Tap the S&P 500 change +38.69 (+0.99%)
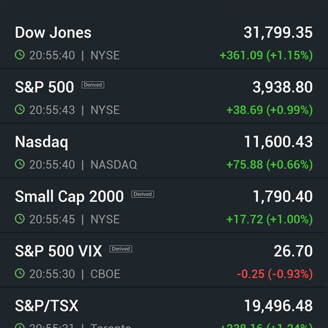The width and height of the screenshot is (328, 328). 270,110
